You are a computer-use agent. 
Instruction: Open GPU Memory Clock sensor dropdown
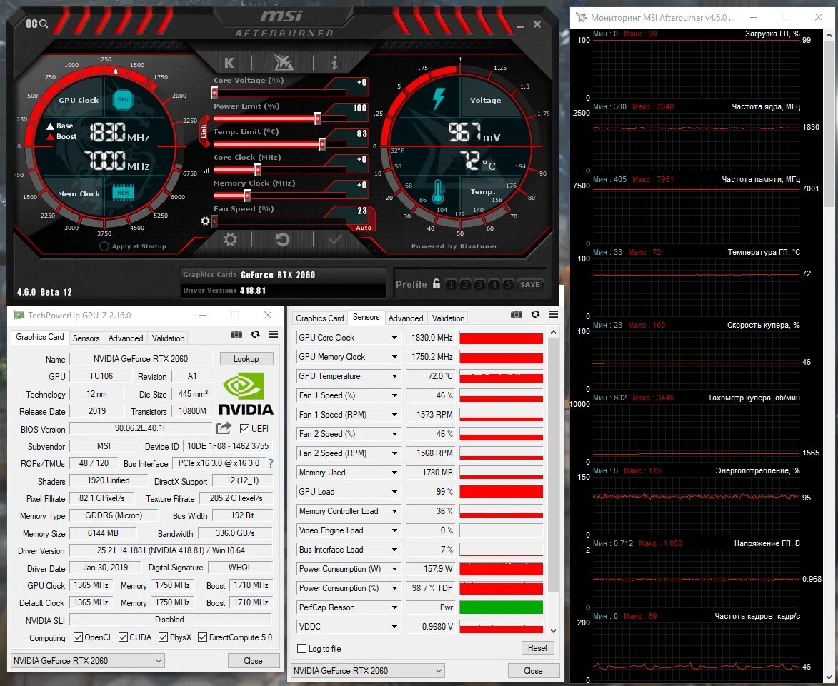click(x=394, y=357)
